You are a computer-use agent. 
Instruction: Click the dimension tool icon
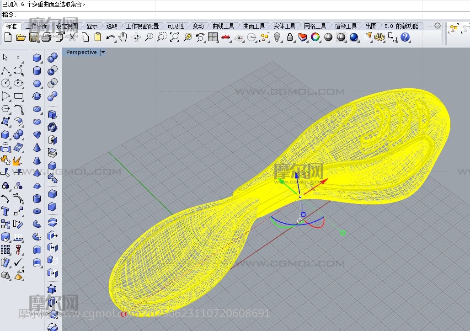coord(392,37)
